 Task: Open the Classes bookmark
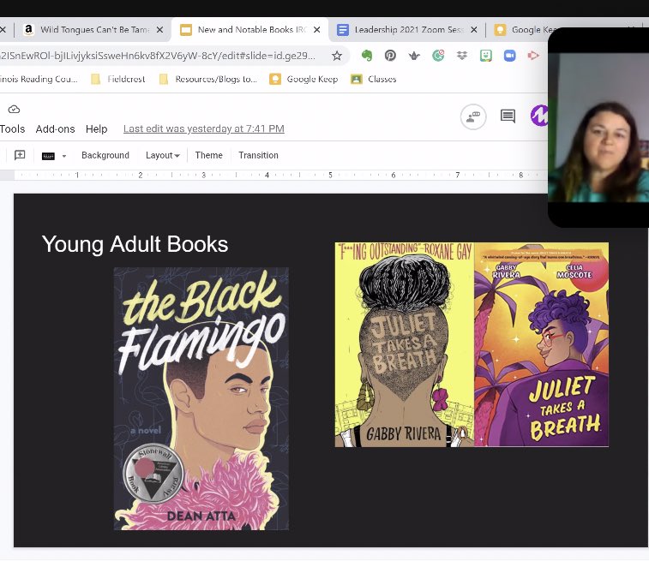374,79
